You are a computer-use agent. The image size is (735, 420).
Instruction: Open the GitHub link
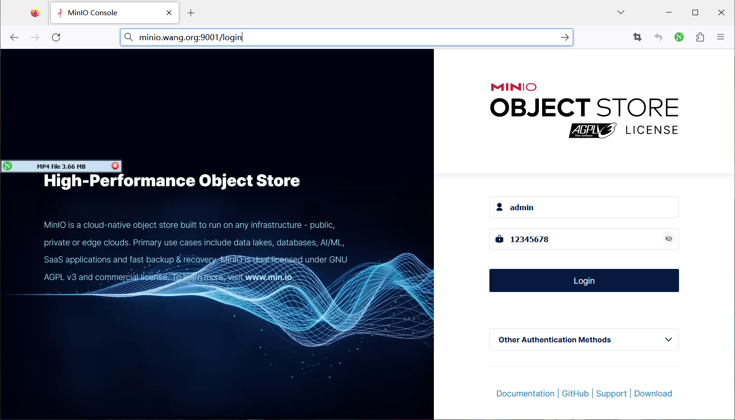(x=575, y=394)
